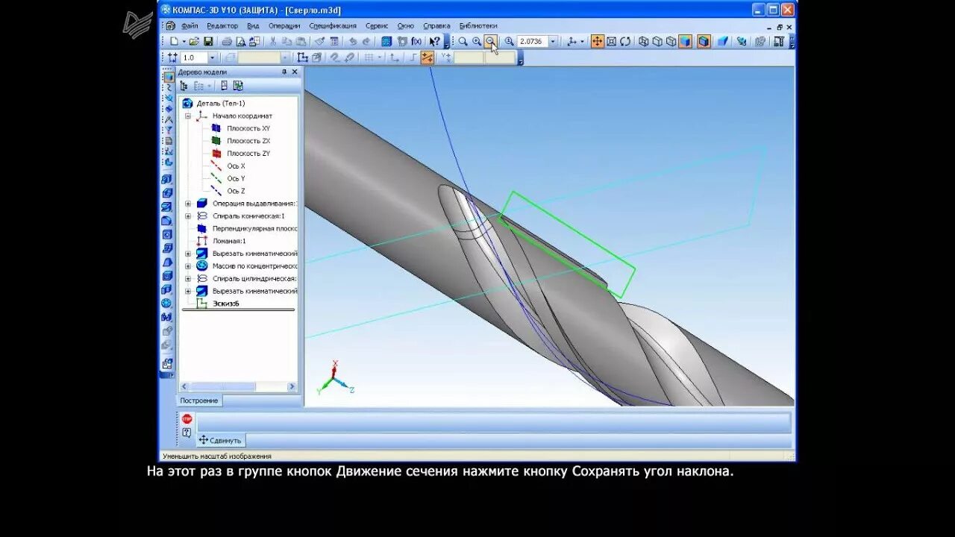Expand the Массив по концентрической node

click(x=188, y=266)
